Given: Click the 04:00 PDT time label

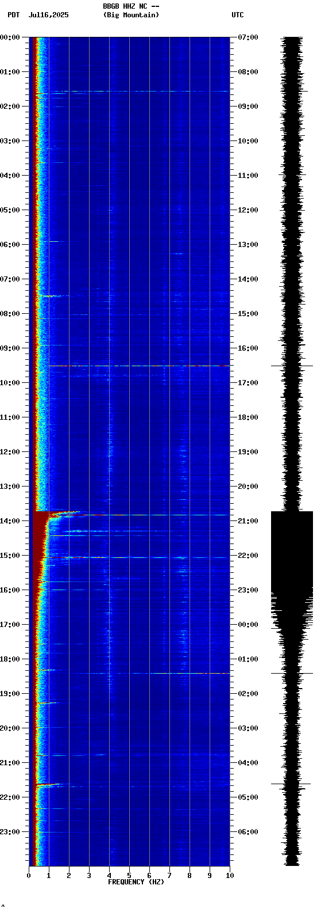Looking at the screenshot, I should [x=10, y=176].
